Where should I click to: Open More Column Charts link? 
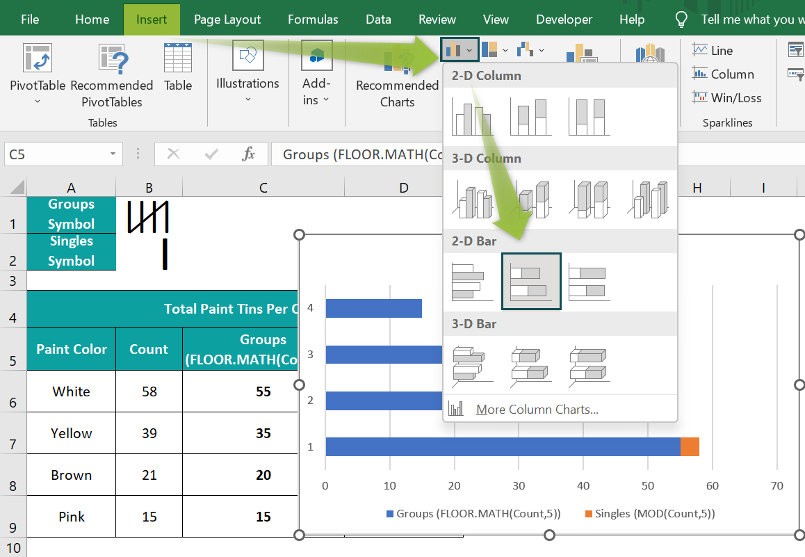[537, 409]
